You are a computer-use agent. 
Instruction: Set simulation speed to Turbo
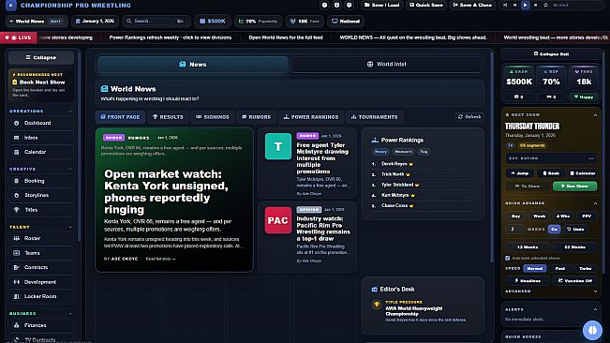[x=585, y=268]
